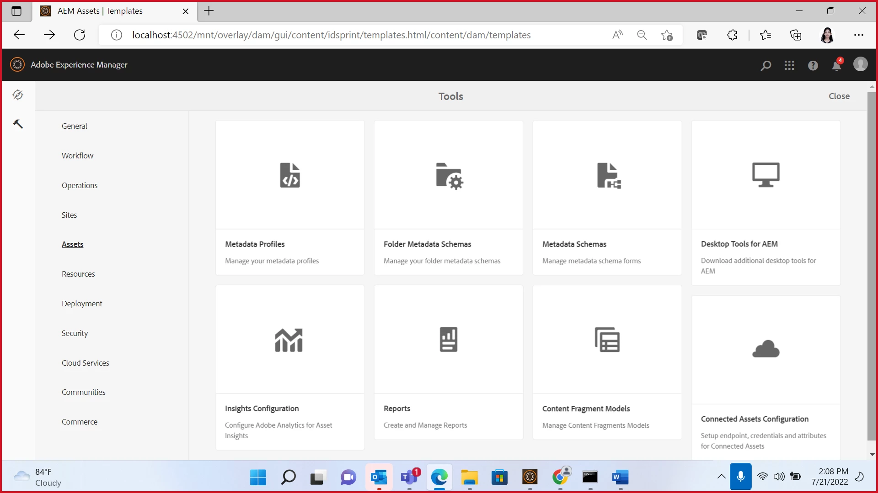Open the AEM search magnifier icon
This screenshot has width=878, height=493.
pyautogui.click(x=766, y=66)
